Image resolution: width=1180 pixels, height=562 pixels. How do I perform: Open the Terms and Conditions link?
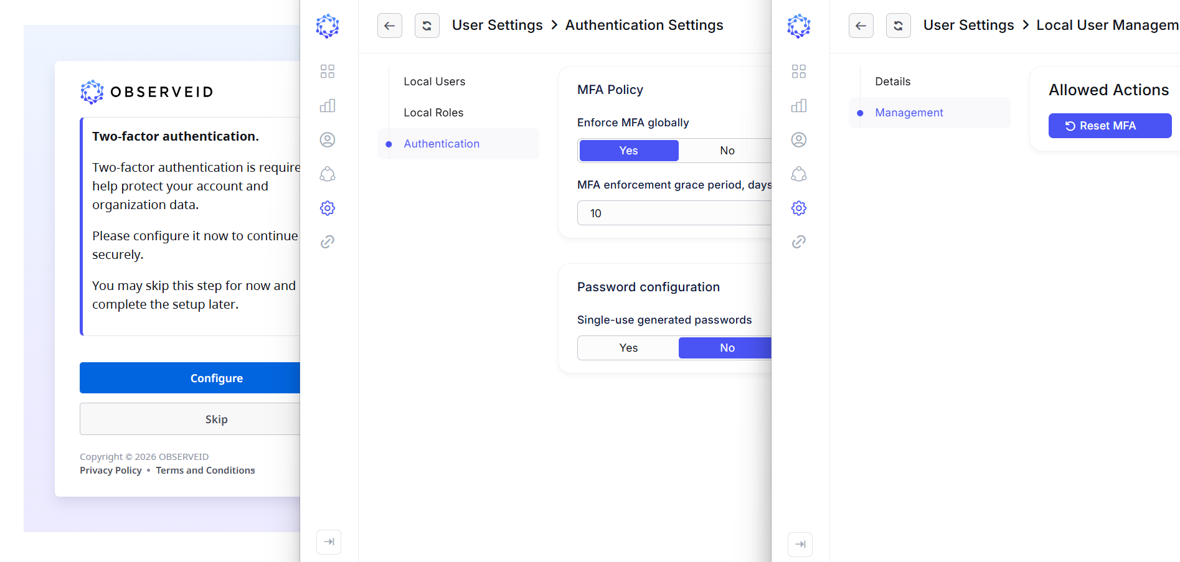(205, 471)
